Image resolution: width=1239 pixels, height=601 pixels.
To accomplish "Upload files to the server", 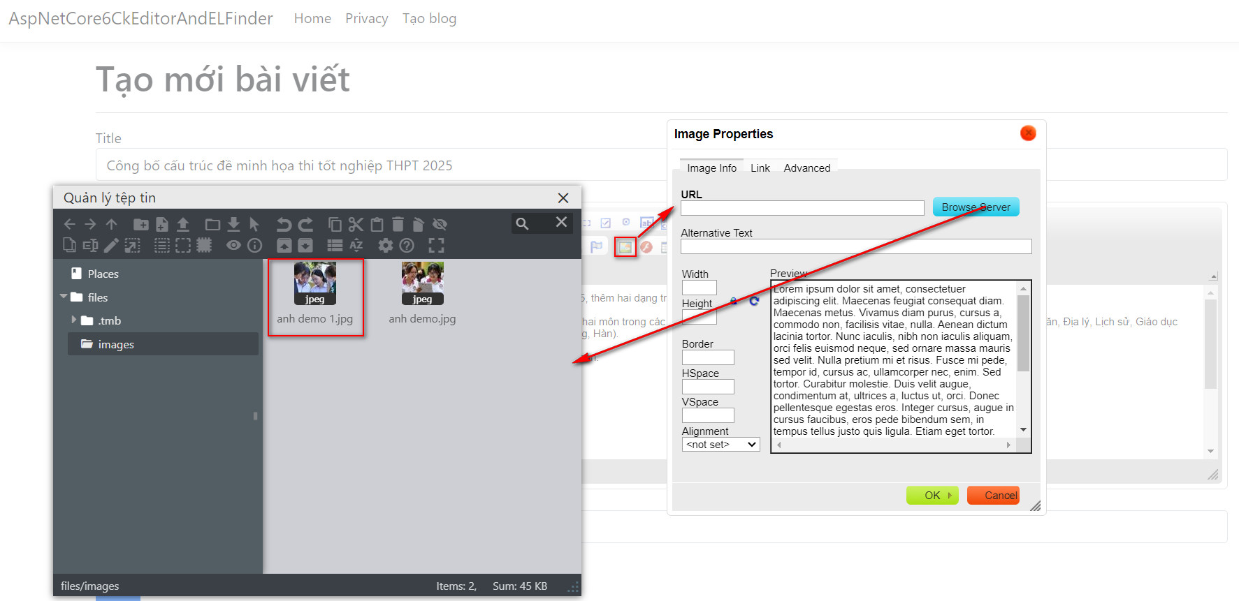I will click(x=183, y=224).
